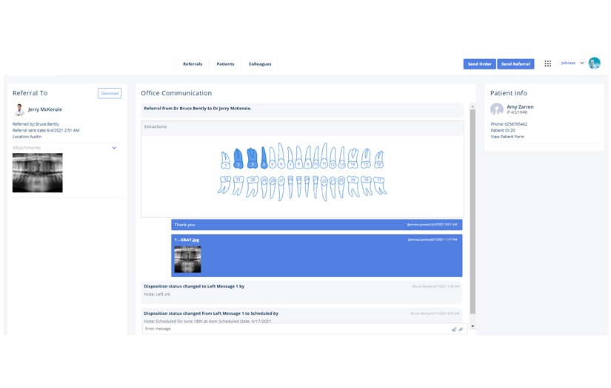Screen dimensions: 611x388
Task: Open the Johnsss account dropdown
Action: pos(572,63)
